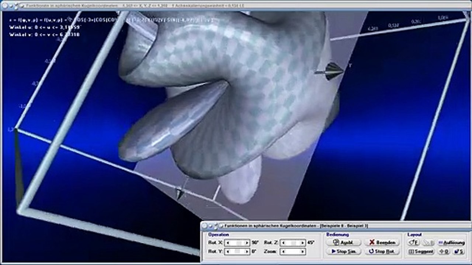Click the Zoom slider's right arrow
The height and width of the screenshot is (265, 472).
303,252
